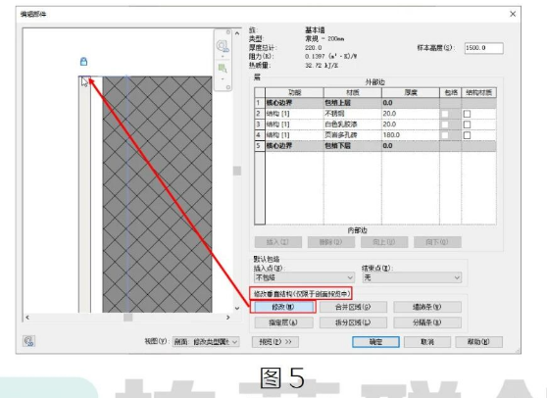Click the 合并区域 (Merge Regions) button
547x398 pixels.
pyautogui.click(x=353, y=307)
